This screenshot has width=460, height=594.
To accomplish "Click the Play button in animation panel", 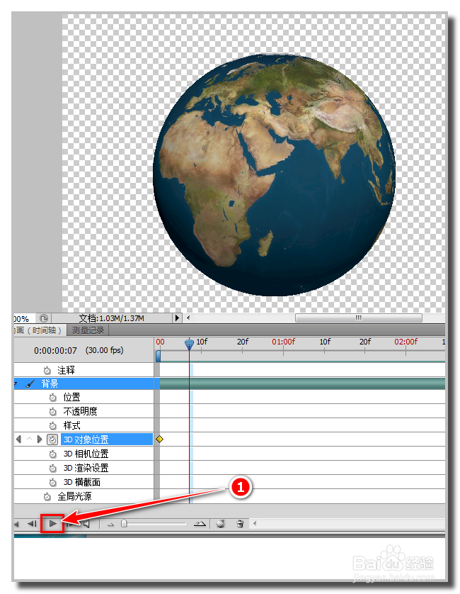I will 52,524.
